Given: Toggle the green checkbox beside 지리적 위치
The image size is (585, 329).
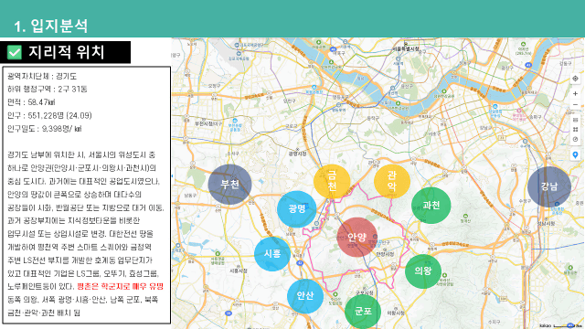Looking at the screenshot, I should [15, 52].
